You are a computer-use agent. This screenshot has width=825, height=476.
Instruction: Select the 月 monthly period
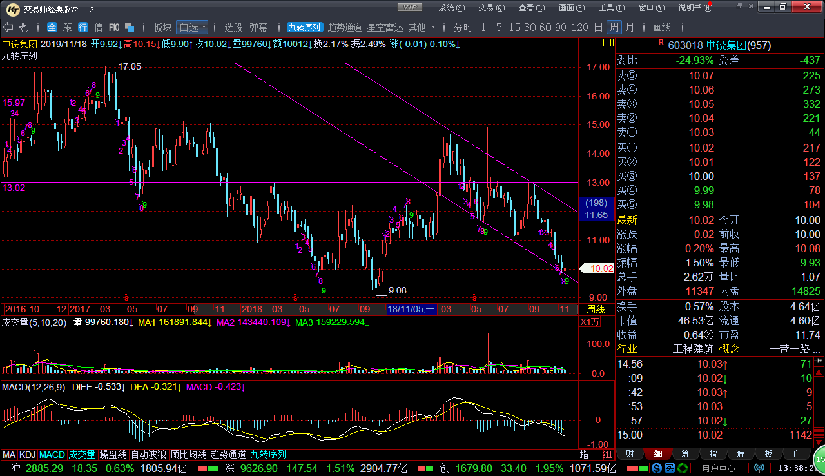tap(630, 27)
